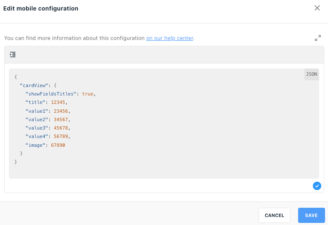Click the image value 67890
Screen dimensions: 328x225
(x=58, y=145)
